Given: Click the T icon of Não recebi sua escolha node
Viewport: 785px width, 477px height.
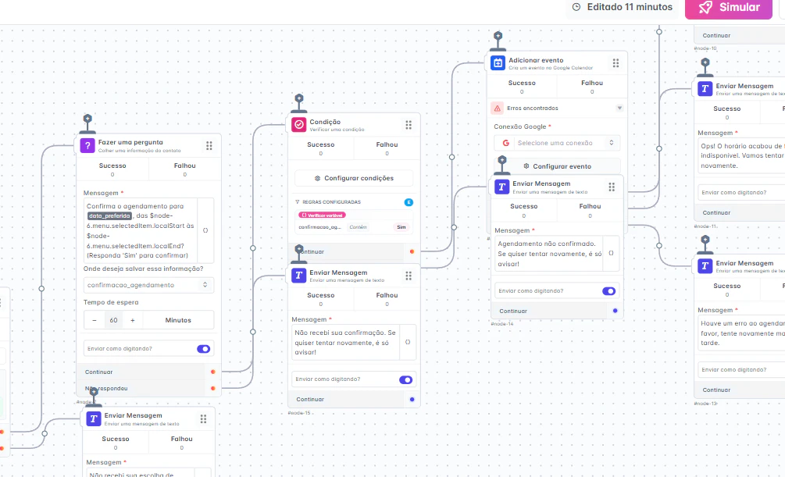Looking at the screenshot, I should click(x=94, y=418).
